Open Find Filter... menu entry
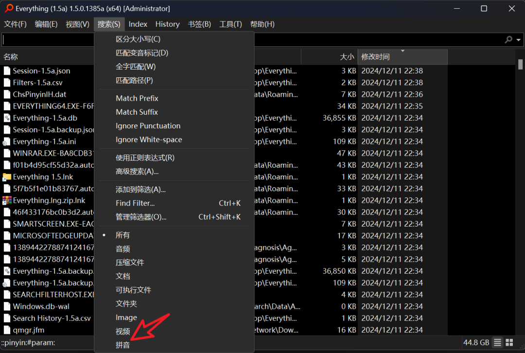The height and width of the screenshot is (353, 525). click(x=174, y=203)
